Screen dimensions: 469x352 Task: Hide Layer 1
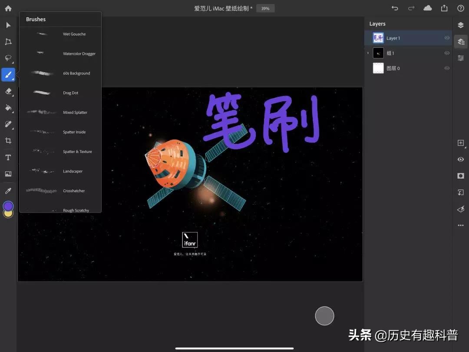click(x=447, y=38)
